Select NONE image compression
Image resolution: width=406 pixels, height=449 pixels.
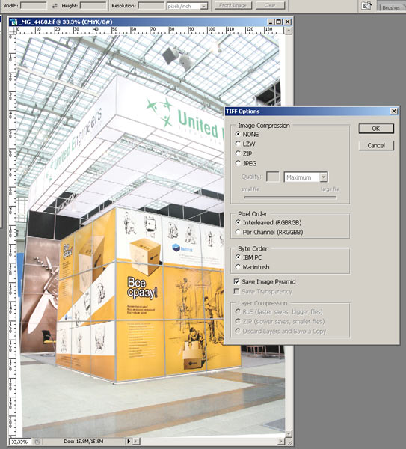click(247, 134)
